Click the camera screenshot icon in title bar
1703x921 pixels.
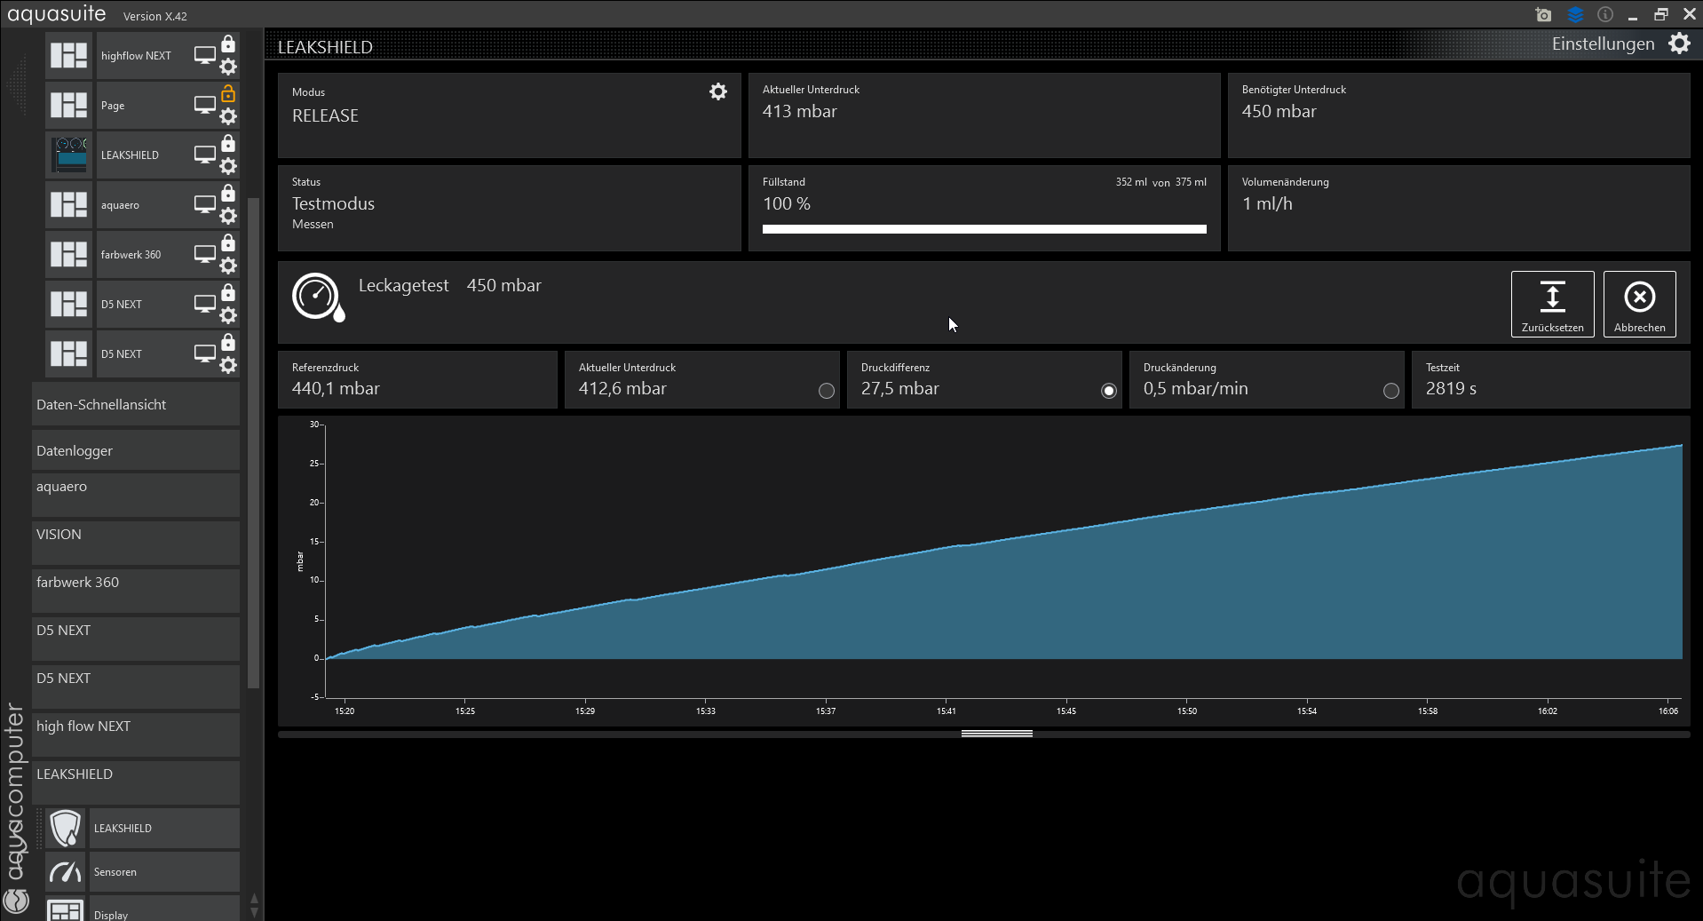pos(1543,14)
